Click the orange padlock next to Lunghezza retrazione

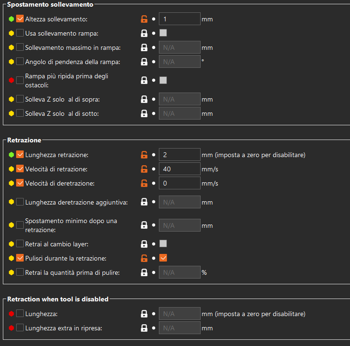click(x=144, y=155)
